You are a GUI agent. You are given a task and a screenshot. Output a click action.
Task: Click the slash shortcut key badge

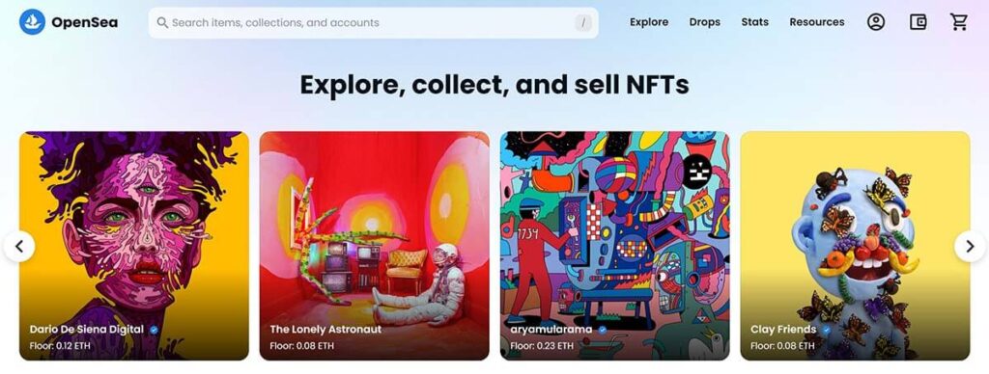click(x=582, y=23)
